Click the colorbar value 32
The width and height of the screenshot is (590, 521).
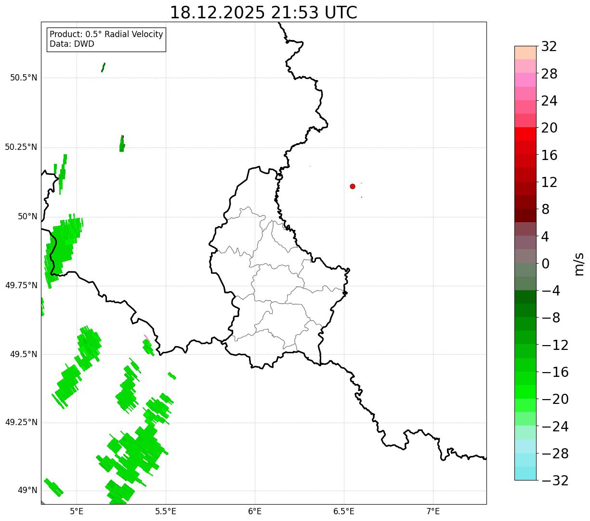[x=549, y=46]
